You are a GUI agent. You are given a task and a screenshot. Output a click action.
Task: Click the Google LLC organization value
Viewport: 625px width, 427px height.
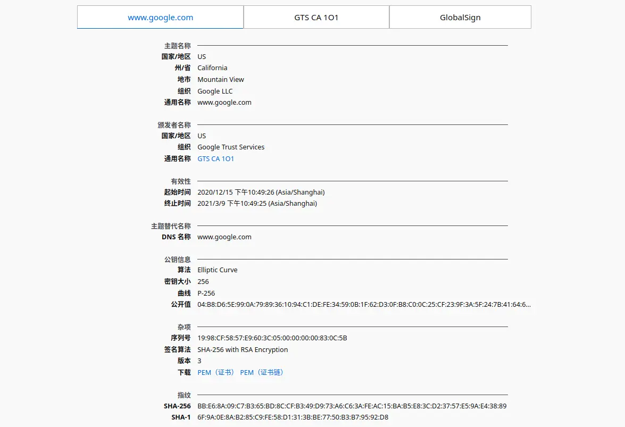pos(215,91)
